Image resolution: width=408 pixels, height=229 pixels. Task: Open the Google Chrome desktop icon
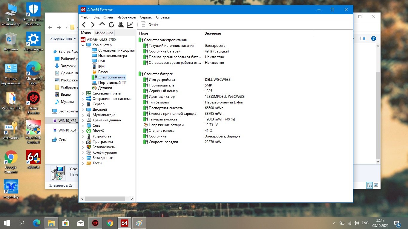(11, 162)
